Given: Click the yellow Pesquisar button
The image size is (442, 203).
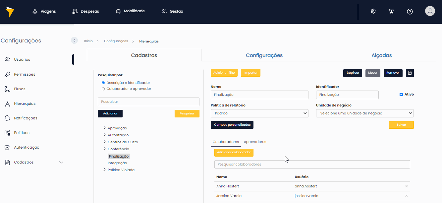Looking at the screenshot, I should (x=187, y=113).
